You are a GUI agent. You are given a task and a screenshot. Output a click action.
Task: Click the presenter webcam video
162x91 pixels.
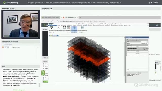tap(21, 24)
